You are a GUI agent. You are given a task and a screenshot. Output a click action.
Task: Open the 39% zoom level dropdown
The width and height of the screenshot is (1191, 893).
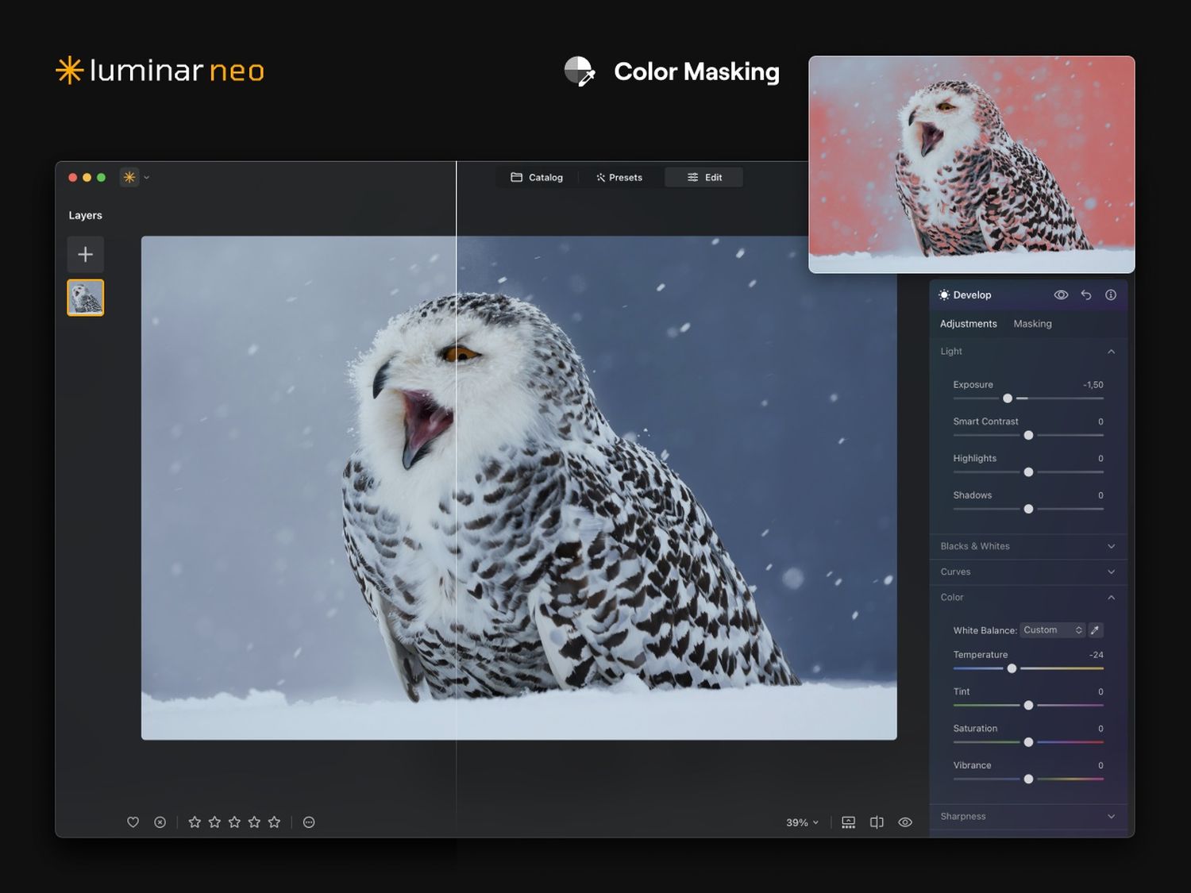click(x=802, y=822)
